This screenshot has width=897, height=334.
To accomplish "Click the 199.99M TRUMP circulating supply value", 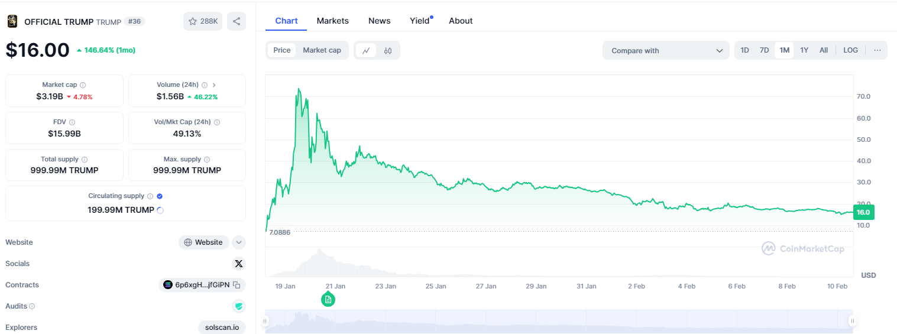I will [121, 210].
